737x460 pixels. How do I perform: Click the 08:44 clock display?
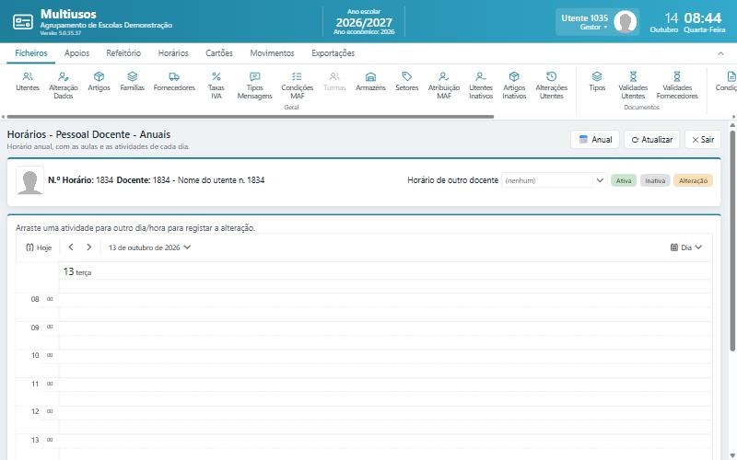click(x=703, y=17)
